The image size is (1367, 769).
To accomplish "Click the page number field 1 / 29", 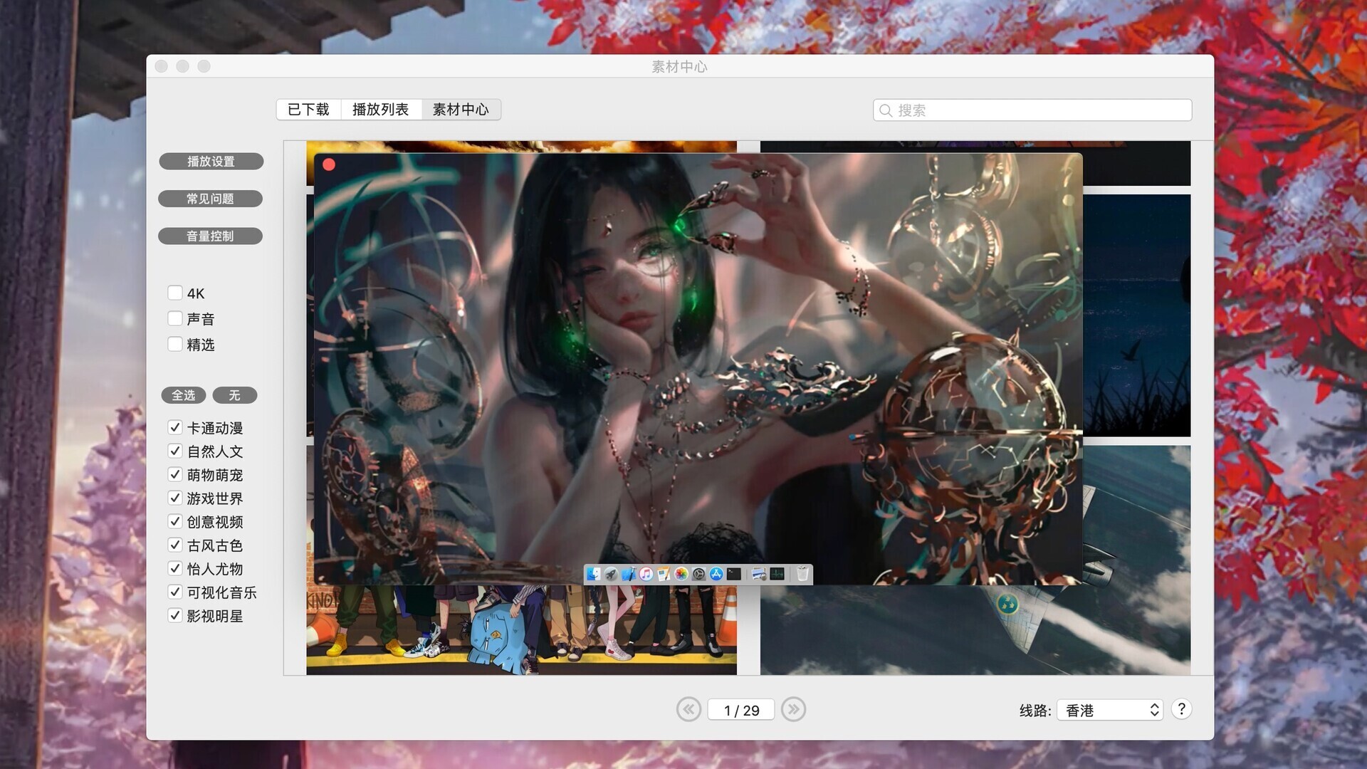I will click(741, 710).
